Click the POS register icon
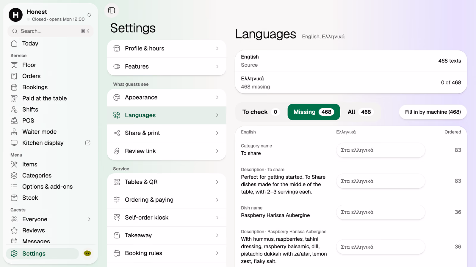The height and width of the screenshot is (267, 476). (x=14, y=121)
